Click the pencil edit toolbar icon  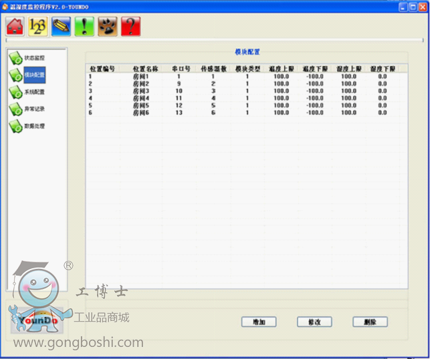coord(61,27)
